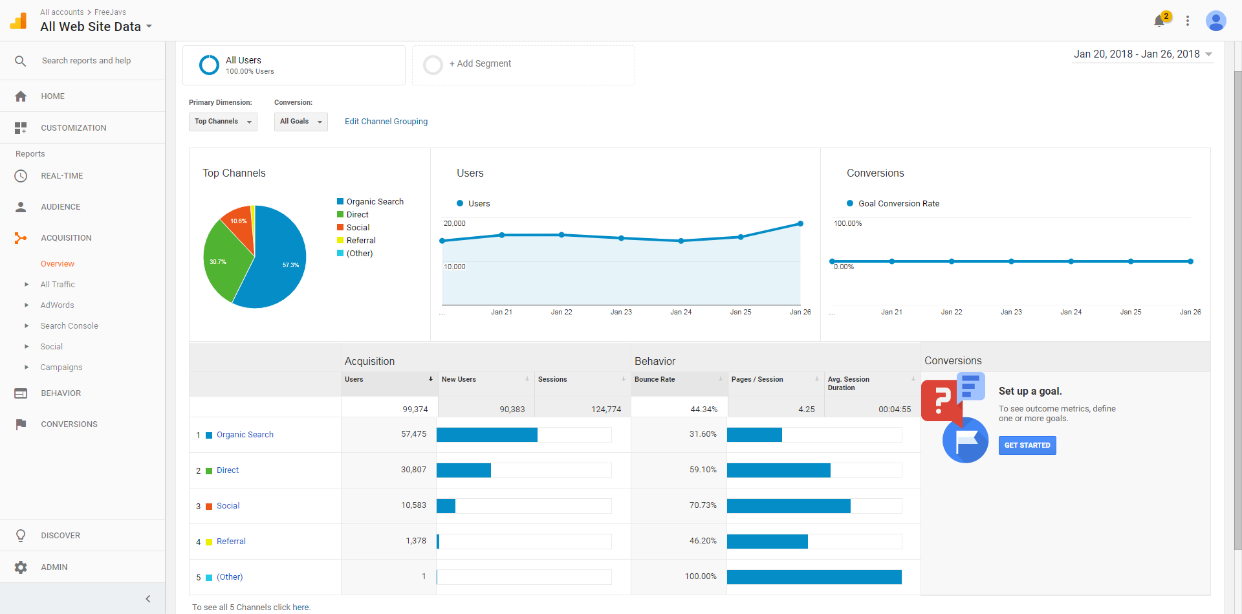Viewport: 1242px width, 614px height.
Task: Select the All Users segment circle
Action: [x=209, y=65]
